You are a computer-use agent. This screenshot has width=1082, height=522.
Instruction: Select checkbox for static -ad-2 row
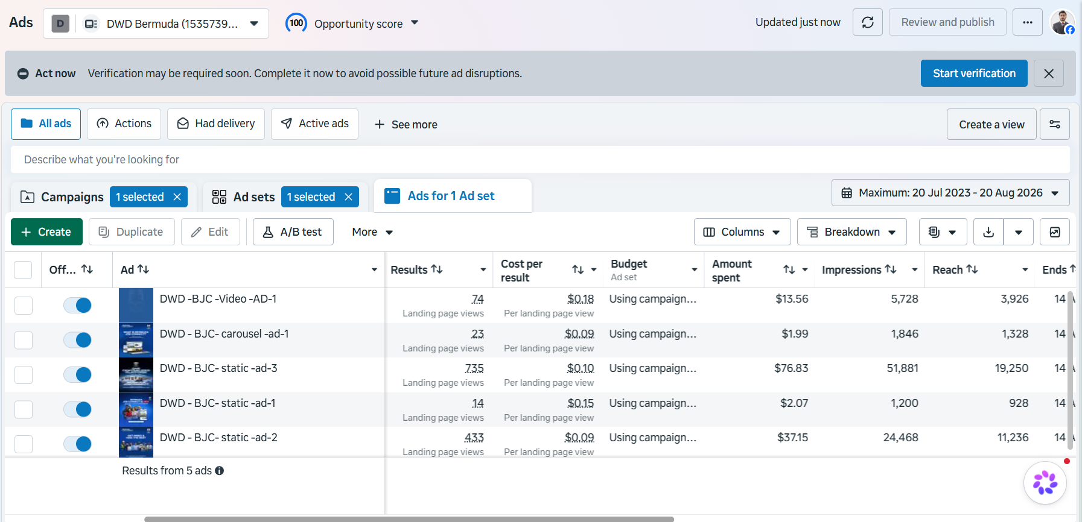pyautogui.click(x=24, y=444)
